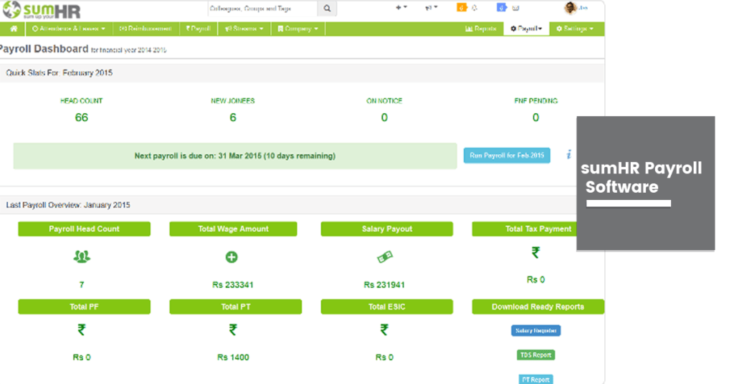Expand the Streams menu
The width and height of the screenshot is (734, 384).
(244, 29)
